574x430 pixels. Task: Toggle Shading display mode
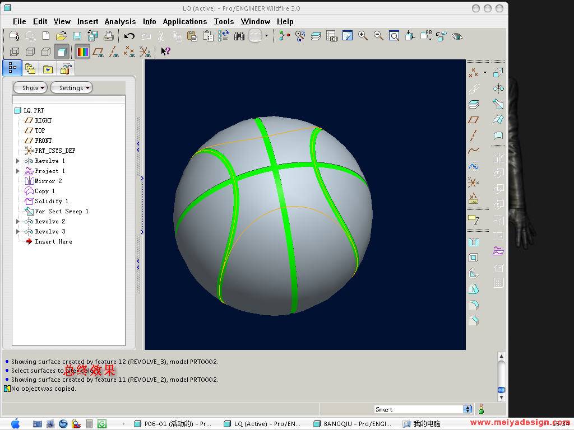pyautogui.click(x=62, y=52)
